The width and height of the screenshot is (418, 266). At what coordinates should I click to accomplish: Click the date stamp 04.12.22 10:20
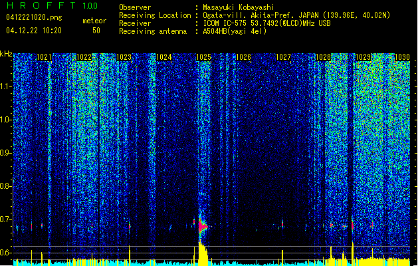pyautogui.click(x=34, y=31)
